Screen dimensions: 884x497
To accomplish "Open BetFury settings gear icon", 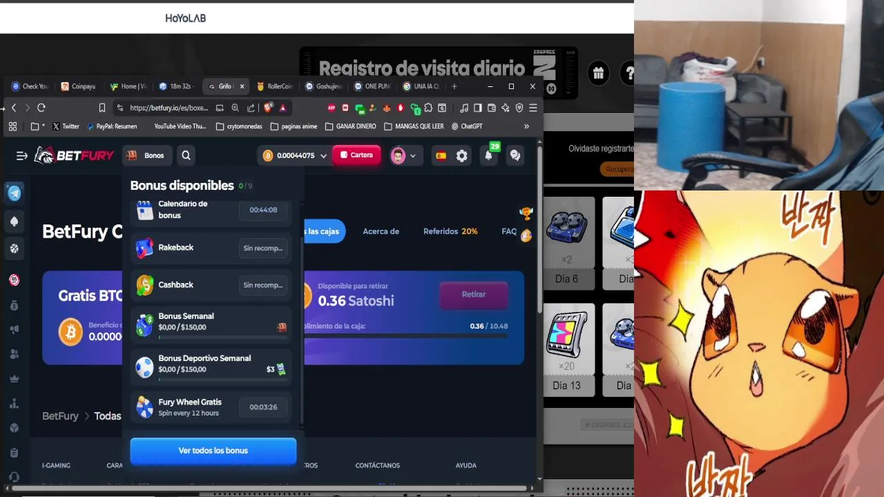I will pyautogui.click(x=462, y=156).
